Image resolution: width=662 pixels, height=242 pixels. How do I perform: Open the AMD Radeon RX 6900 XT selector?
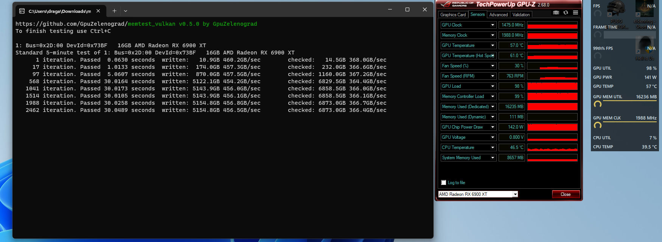tap(478, 194)
